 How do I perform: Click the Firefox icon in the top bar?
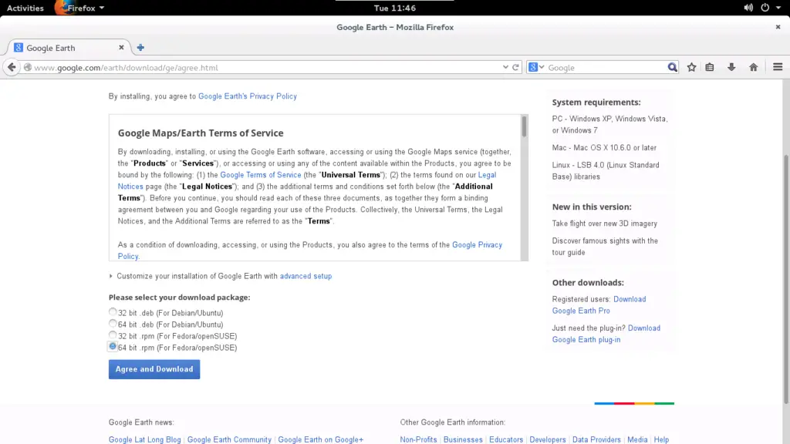coord(61,8)
